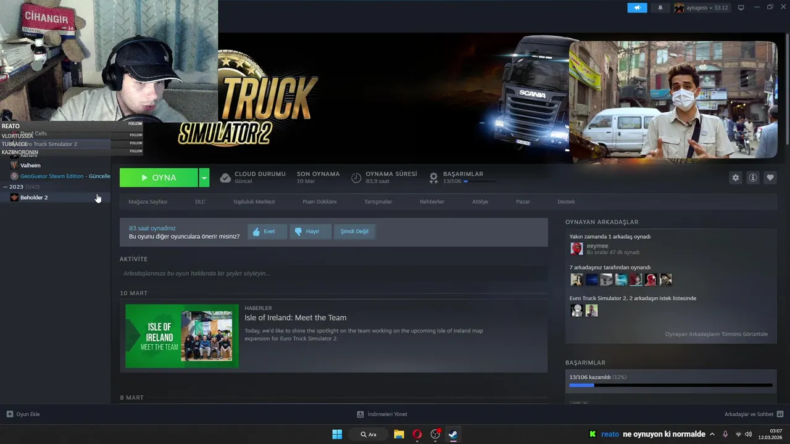
Task: Click the Cloud Durumu cloud icon
Action: pyautogui.click(x=225, y=178)
